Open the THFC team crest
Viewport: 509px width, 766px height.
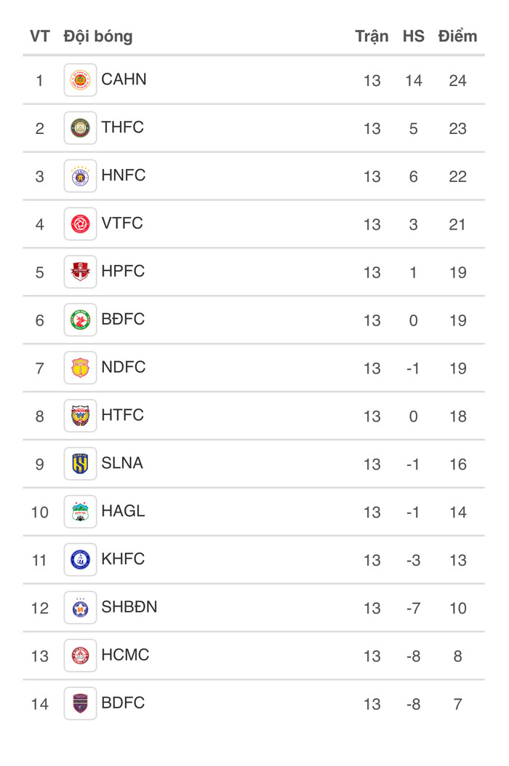(x=80, y=128)
